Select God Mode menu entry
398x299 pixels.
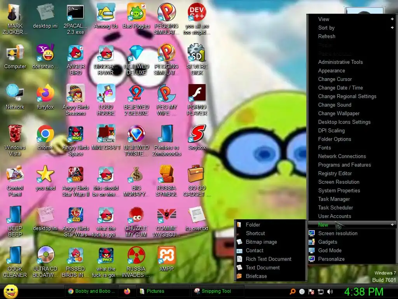pos(351,250)
